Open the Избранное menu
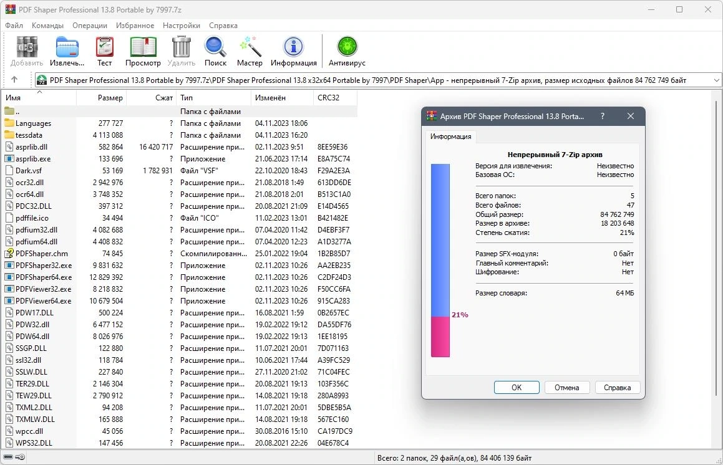This screenshot has width=723, height=465. click(x=135, y=26)
